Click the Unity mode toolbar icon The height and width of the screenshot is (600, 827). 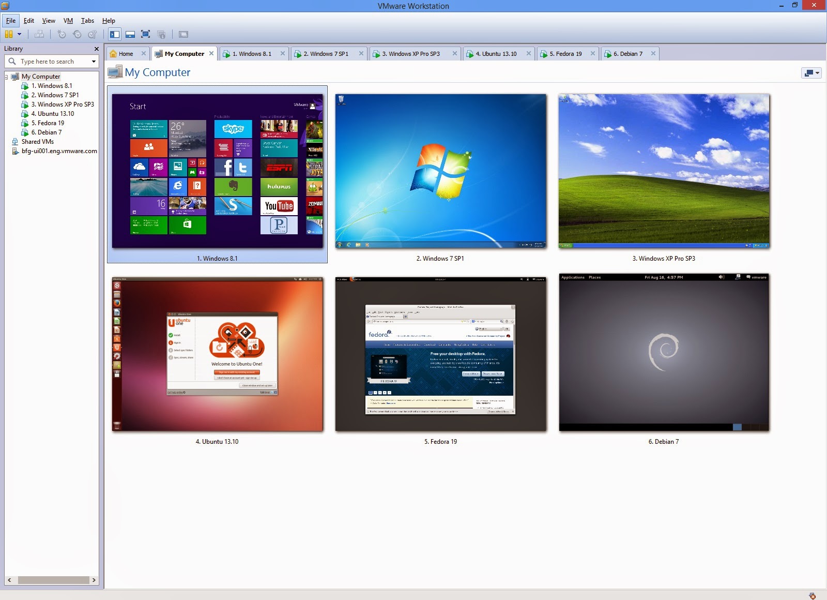click(x=161, y=35)
